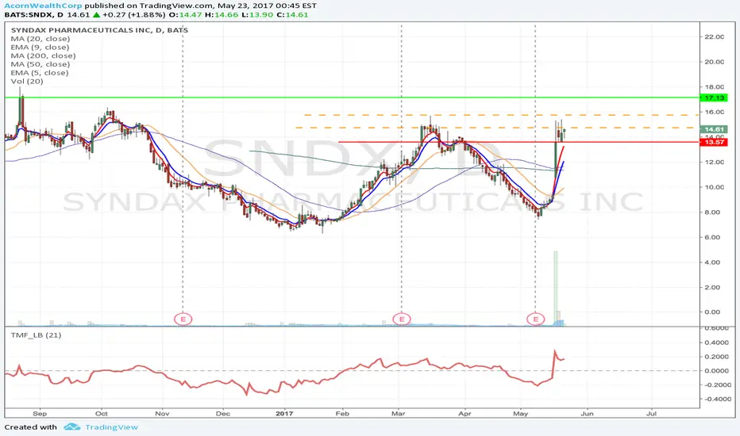Select the EMA (9, close) indicator label
Viewport: 740px width, 436px height.
40,47
